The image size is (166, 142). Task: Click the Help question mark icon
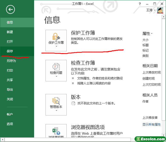(140, 4)
